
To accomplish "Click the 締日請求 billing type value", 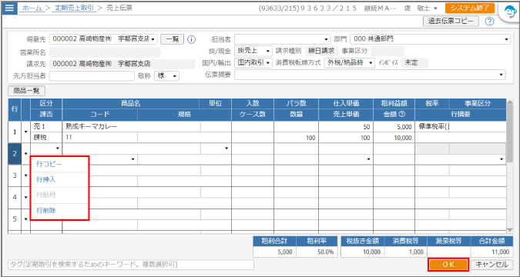I will 321,51.
